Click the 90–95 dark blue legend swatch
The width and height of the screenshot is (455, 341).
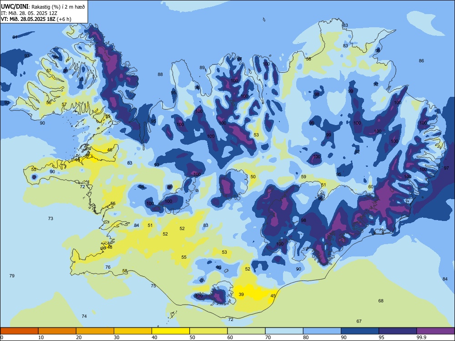click(x=360, y=331)
